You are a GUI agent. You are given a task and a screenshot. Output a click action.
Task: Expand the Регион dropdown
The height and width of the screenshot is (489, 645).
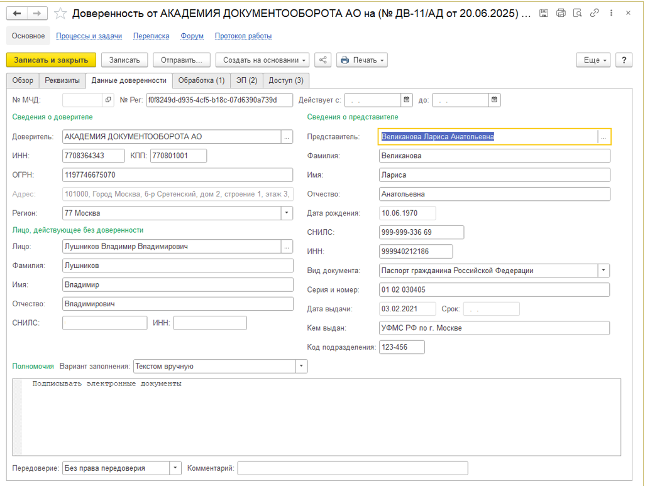(287, 213)
